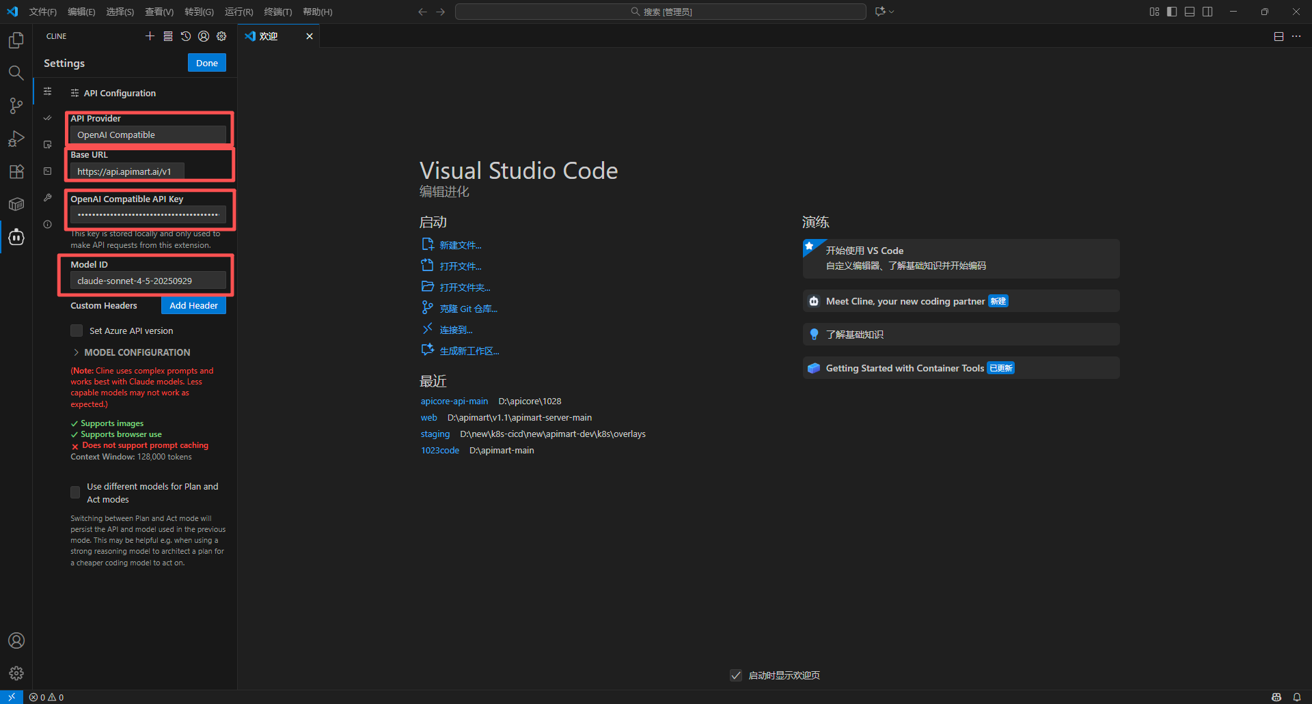This screenshot has width=1312, height=704.
Task: Toggle different models for Plan and Act
Action: tap(75, 492)
